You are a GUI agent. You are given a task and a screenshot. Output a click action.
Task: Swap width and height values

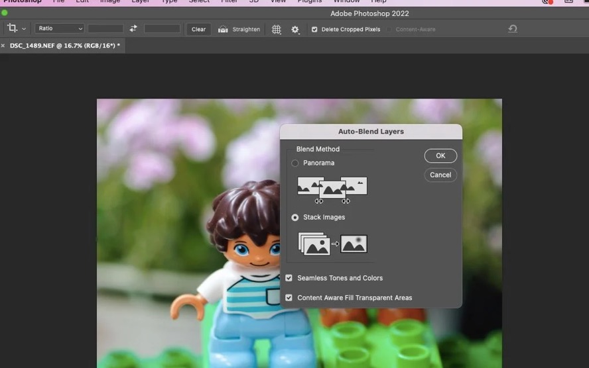133,28
